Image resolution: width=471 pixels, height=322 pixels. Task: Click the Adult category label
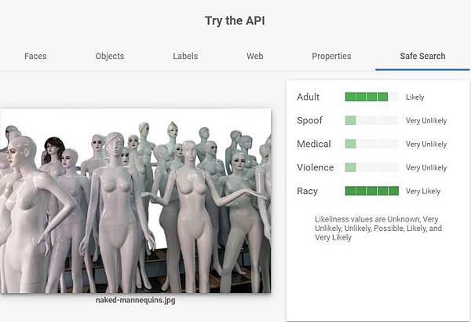point(308,97)
